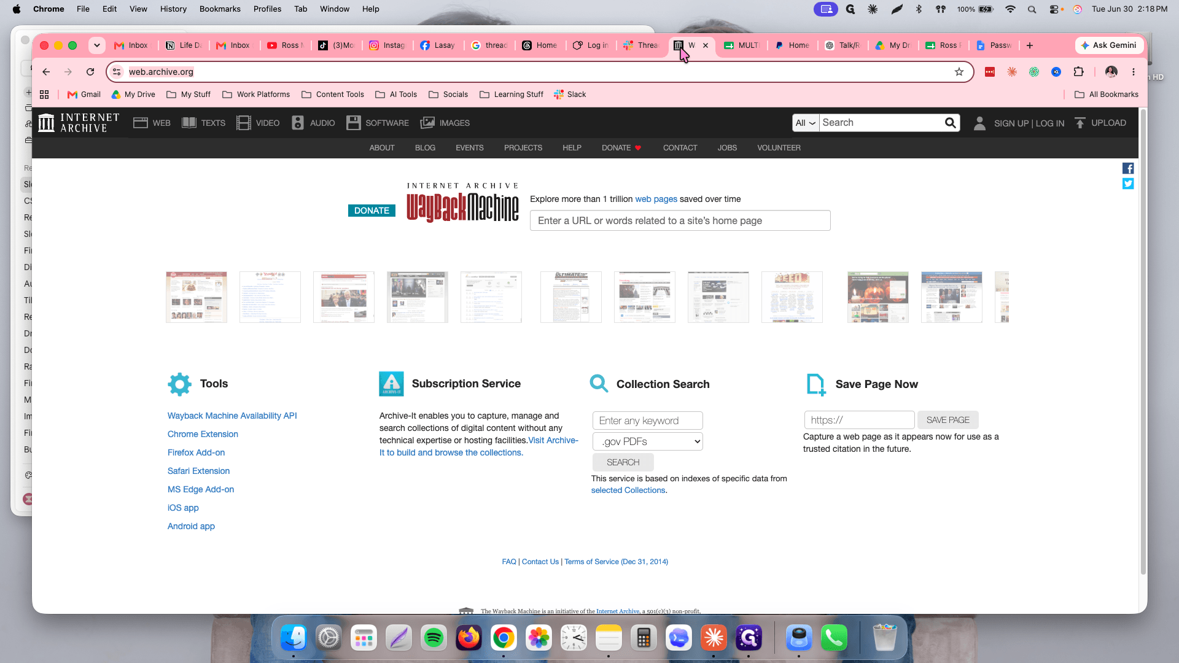Viewport: 1179px width, 663px height.
Task: Open the WEB section icon
Action: (140, 123)
